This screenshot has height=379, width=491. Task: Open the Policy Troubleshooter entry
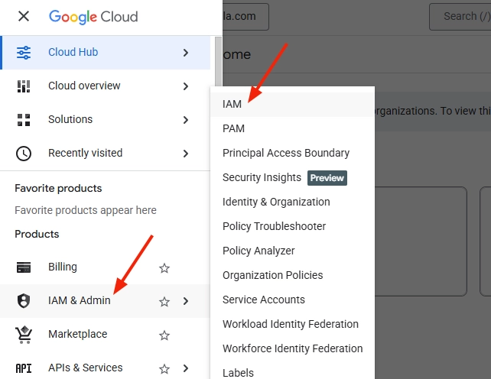[274, 226]
